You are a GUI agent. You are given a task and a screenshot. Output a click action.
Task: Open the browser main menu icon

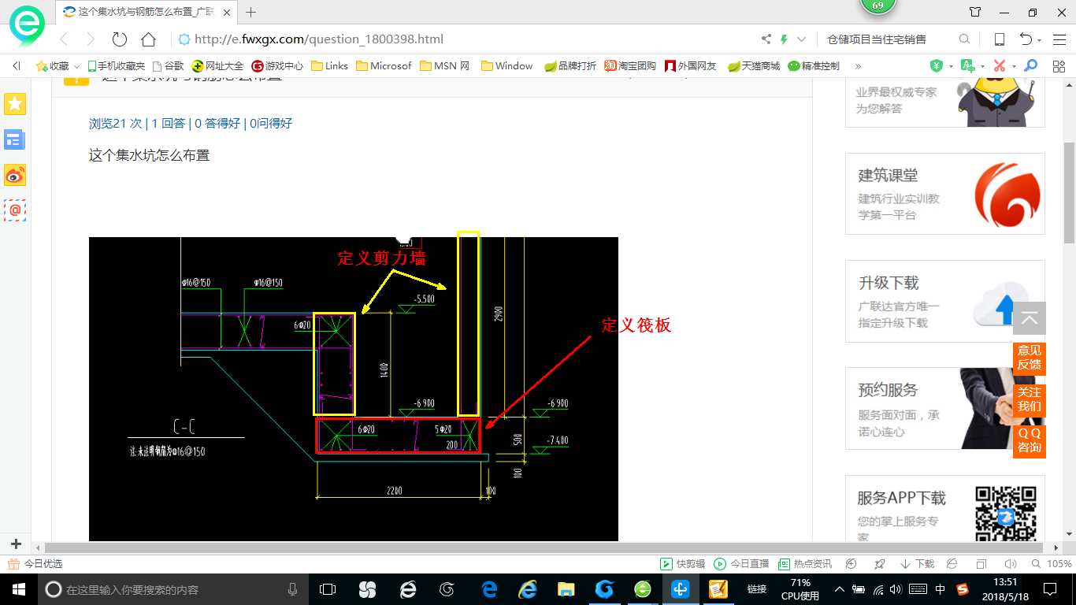[1058, 39]
